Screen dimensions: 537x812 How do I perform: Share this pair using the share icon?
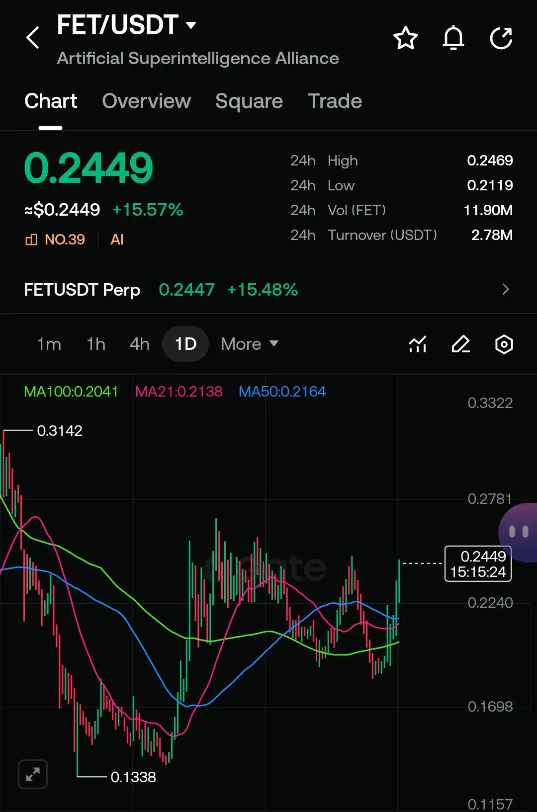[501, 38]
